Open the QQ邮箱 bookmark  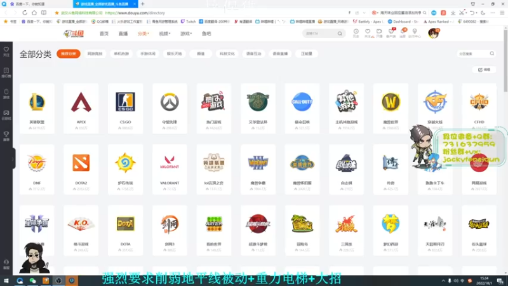tap(100, 22)
